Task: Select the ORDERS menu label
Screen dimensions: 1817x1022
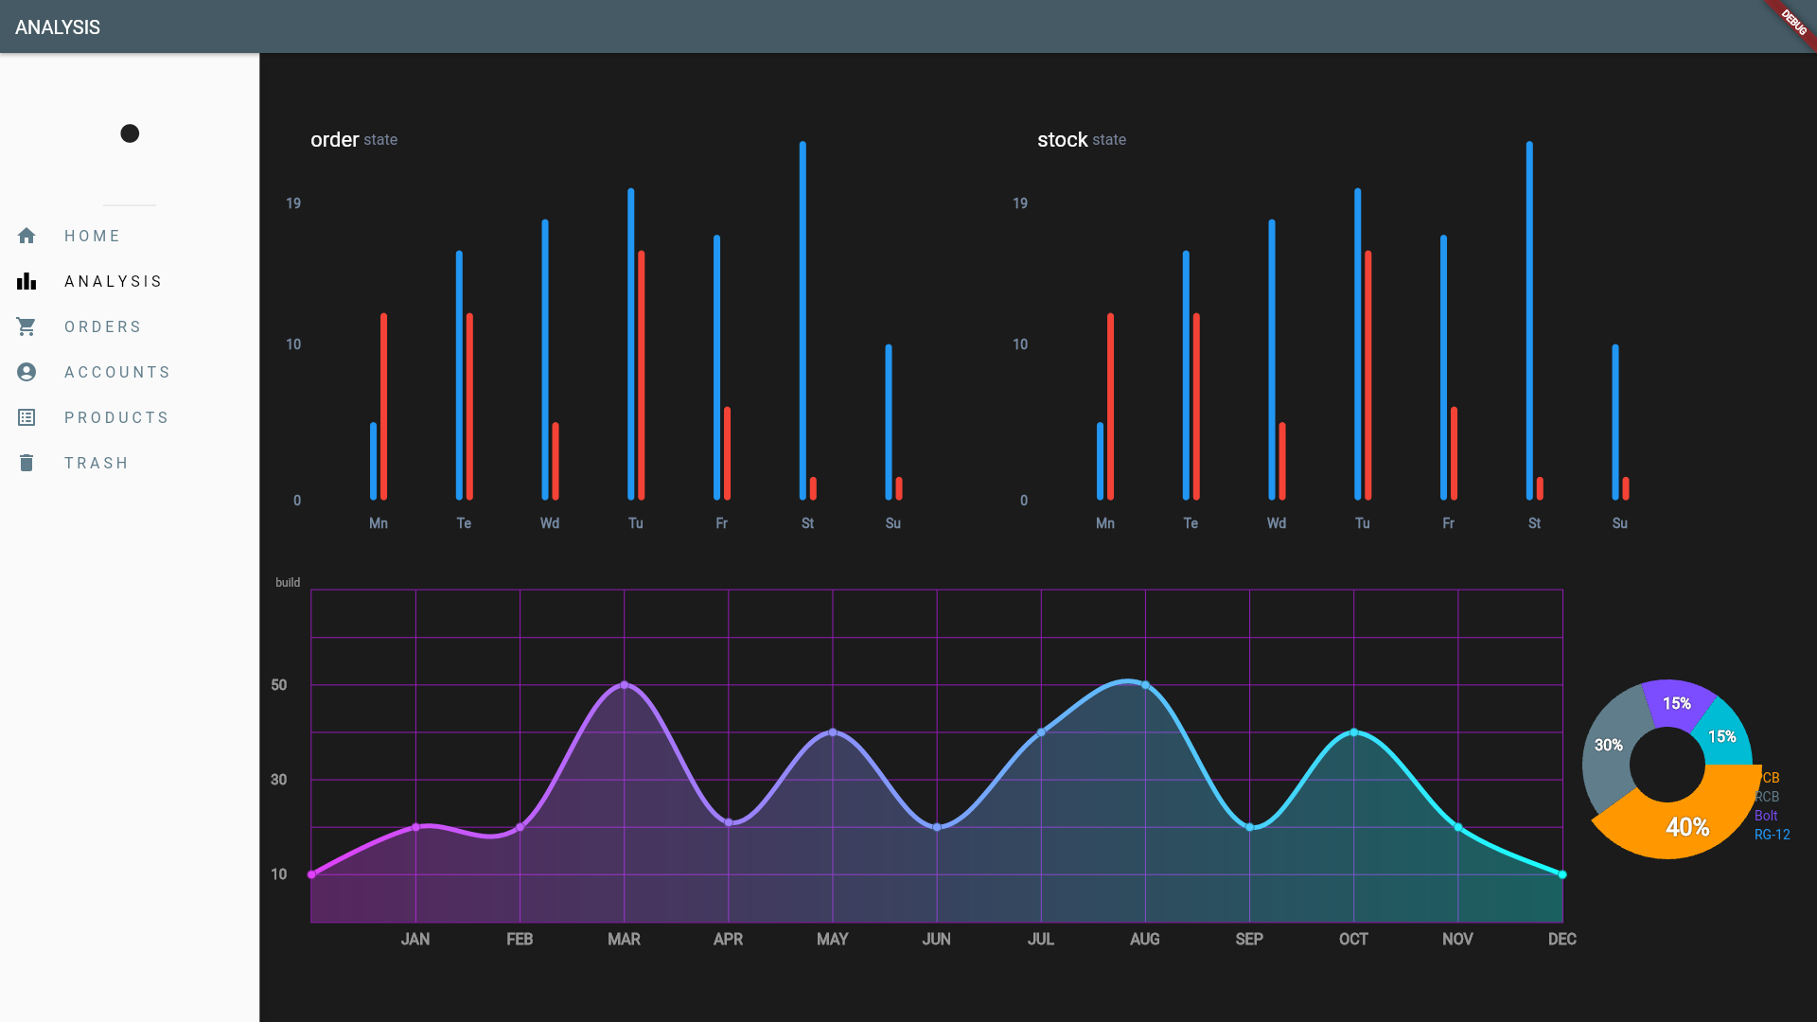Action: pyautogui.click(x=103, y=326)
